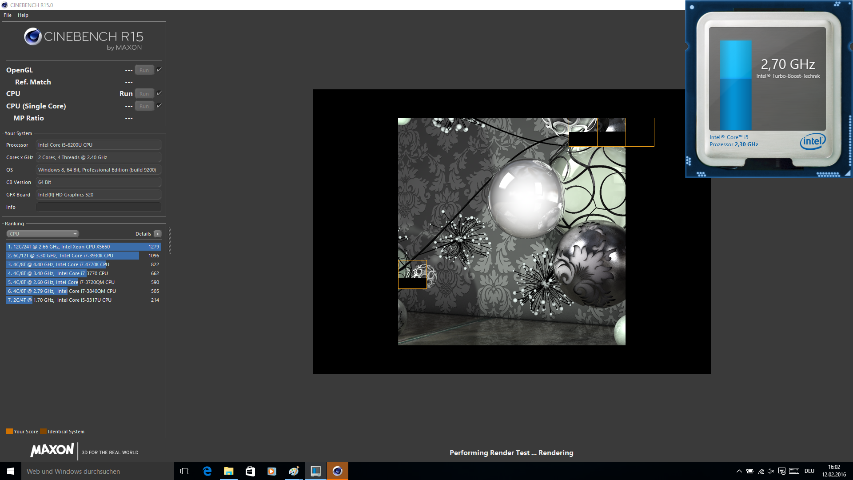The image size is (853, 480).
Task: Open File Explorer from the taskbar
Action: (x=228, y=471)
